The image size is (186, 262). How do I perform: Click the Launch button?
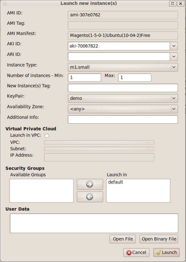click(166, 252)
